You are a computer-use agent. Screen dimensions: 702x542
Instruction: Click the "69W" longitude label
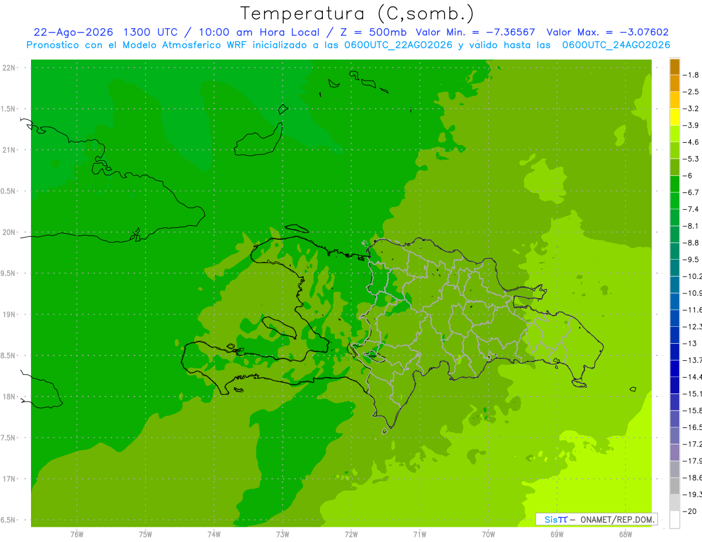(x=557, y=534)
